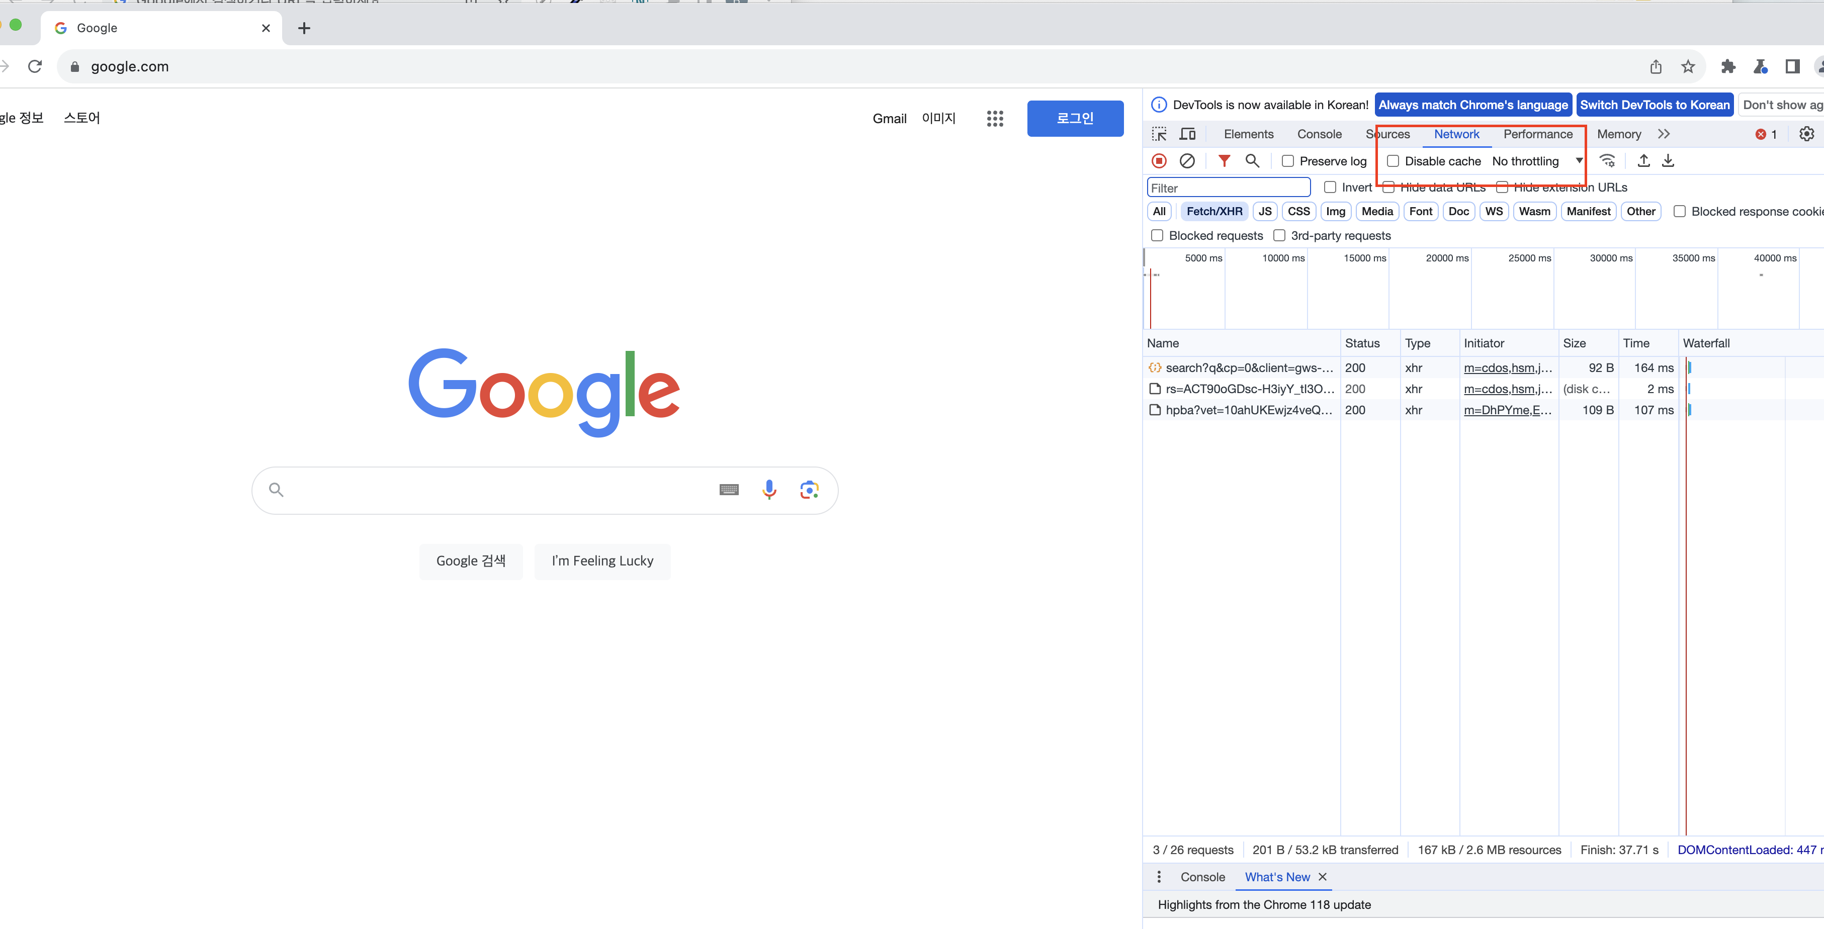
Task: Reload the Google page
Action: click(35, 66)
